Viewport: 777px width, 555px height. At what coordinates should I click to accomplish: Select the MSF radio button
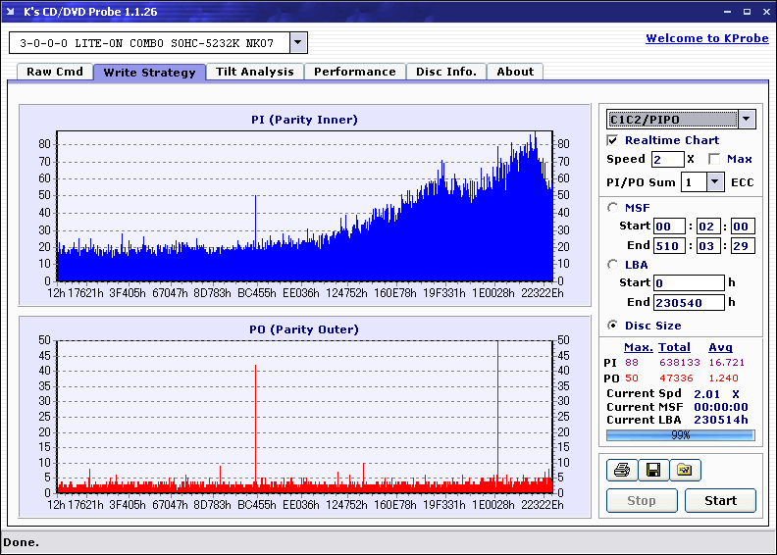[613, 208]
